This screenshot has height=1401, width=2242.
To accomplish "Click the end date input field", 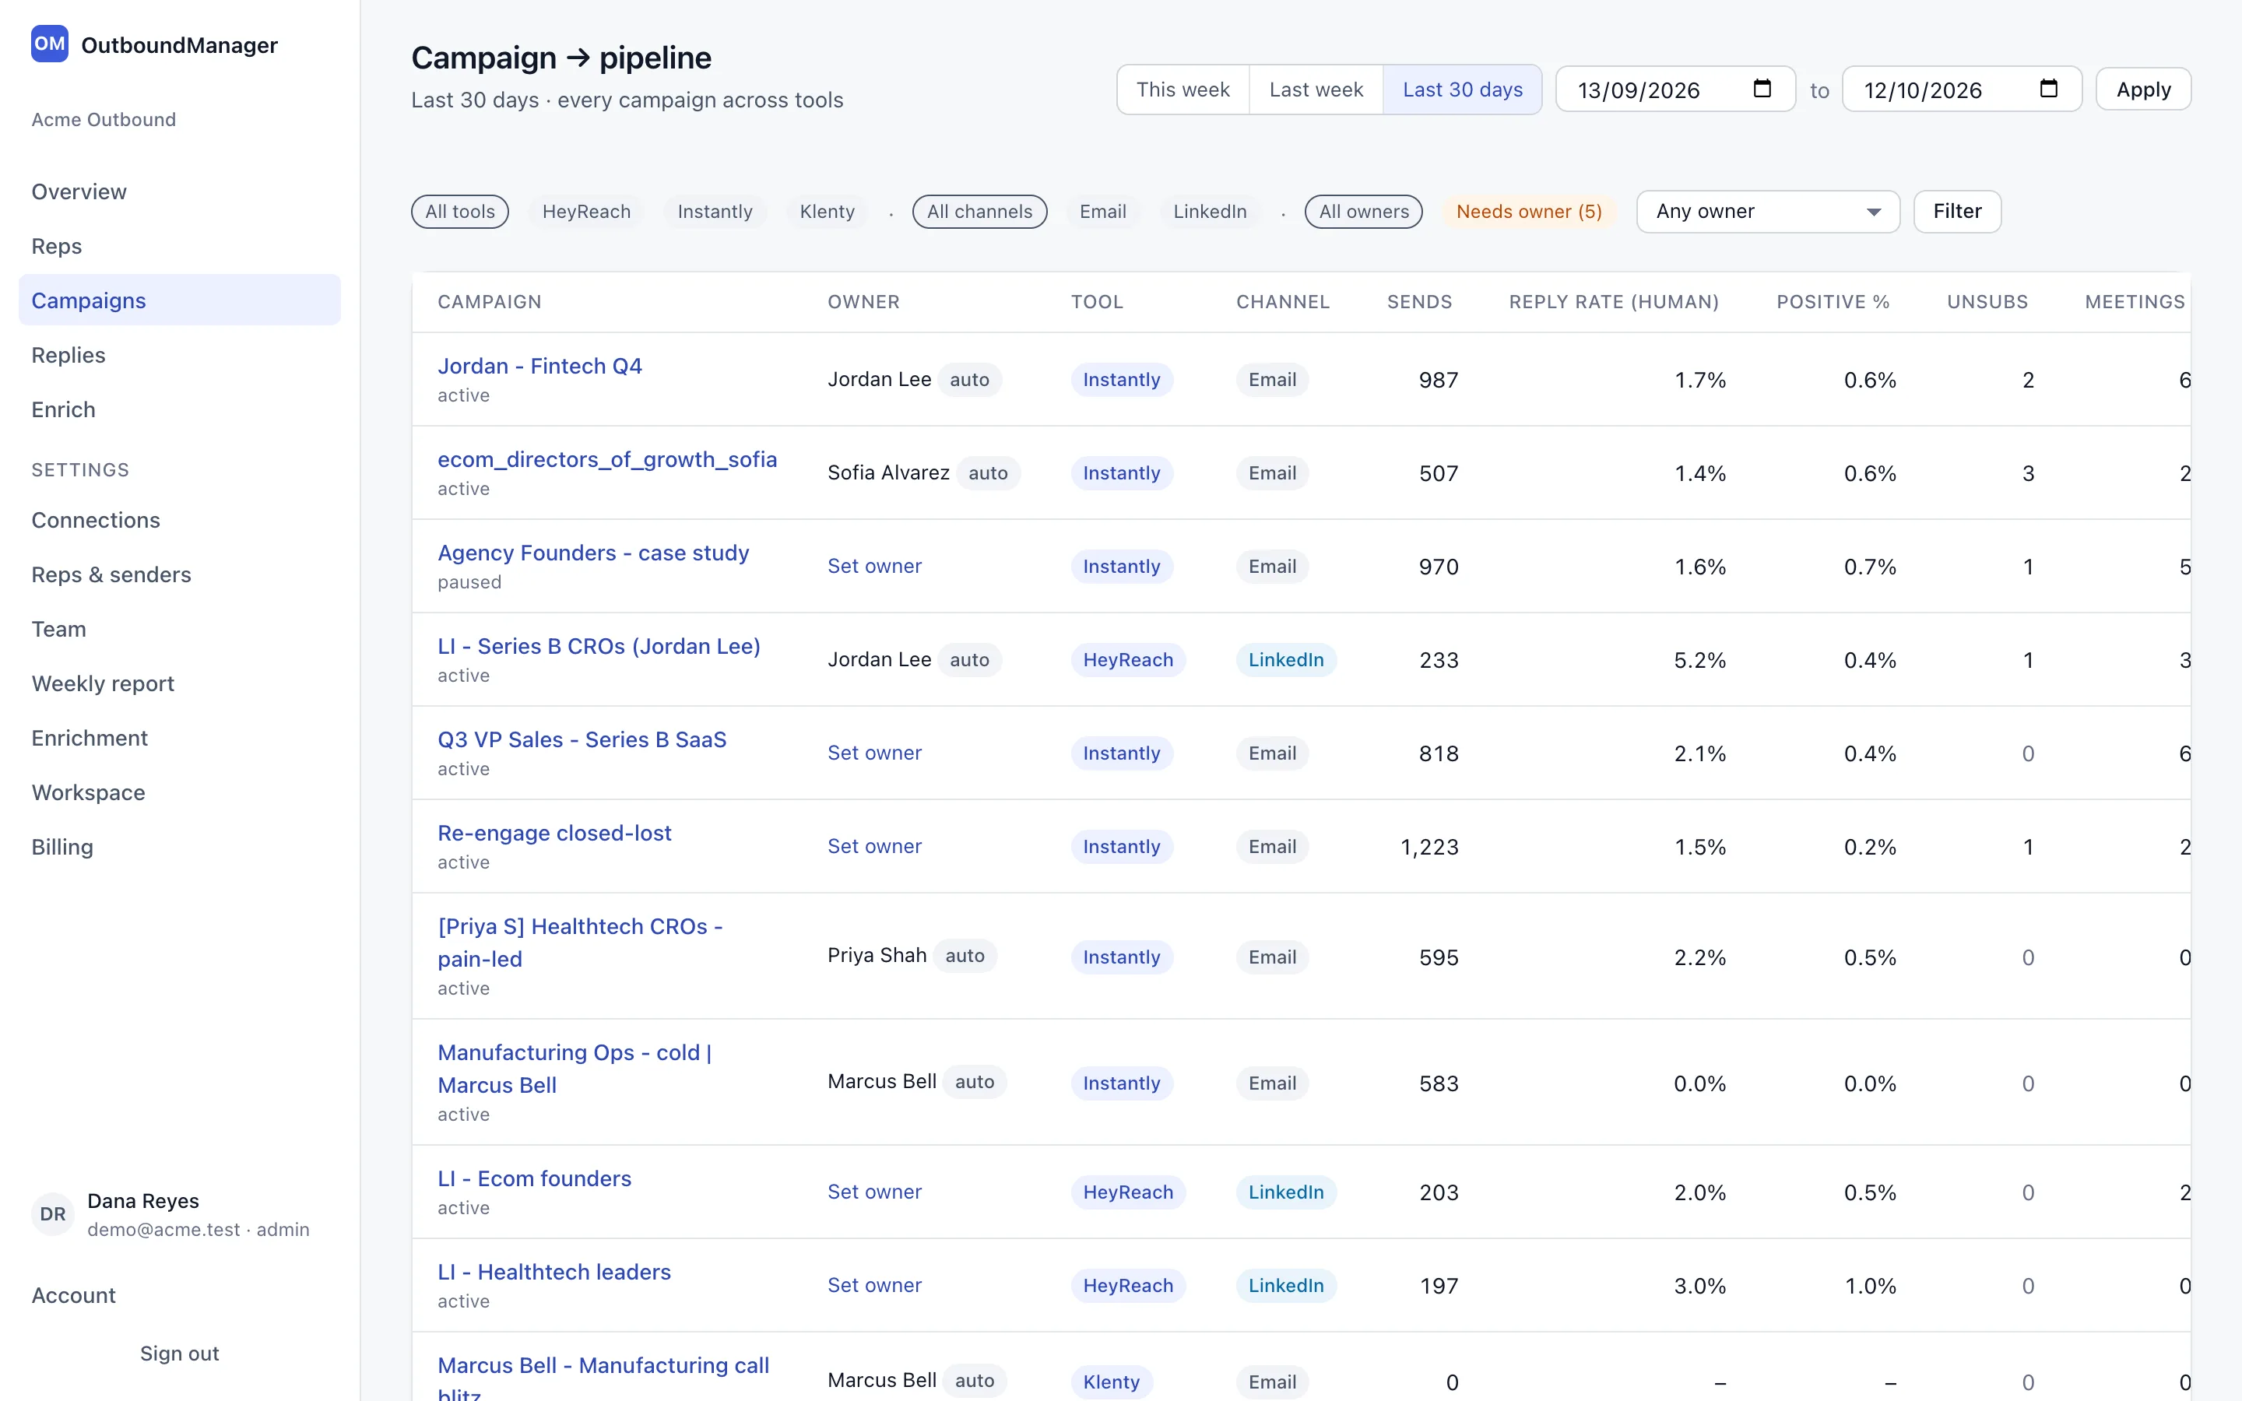I will point(1961,89).
